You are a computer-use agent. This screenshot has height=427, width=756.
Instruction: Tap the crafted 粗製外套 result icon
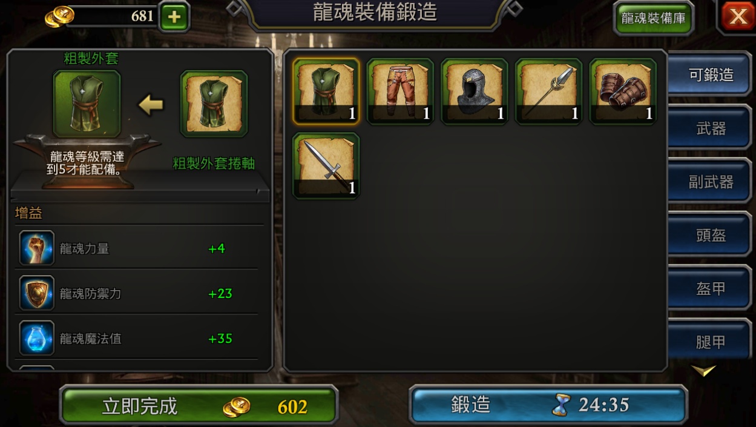click(x=87, y=104)
